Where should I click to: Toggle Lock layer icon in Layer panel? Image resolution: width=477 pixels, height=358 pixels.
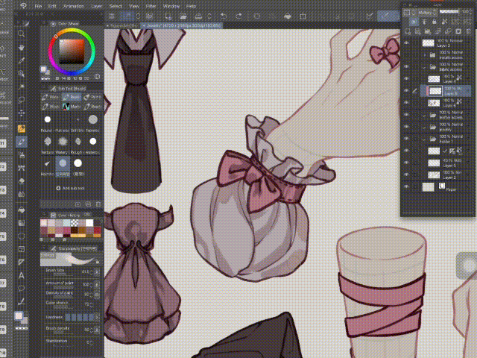(434, 22)
